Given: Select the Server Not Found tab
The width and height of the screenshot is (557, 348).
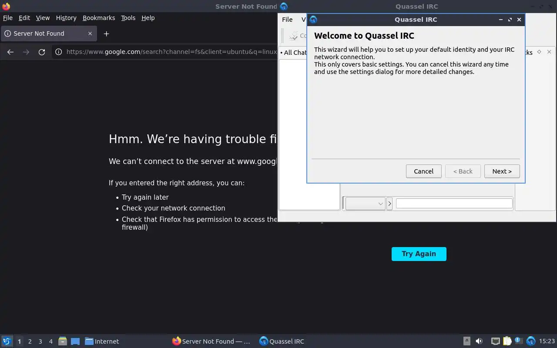Looking at the screenshot, I should pyautogui.click(x=48, y=33).
